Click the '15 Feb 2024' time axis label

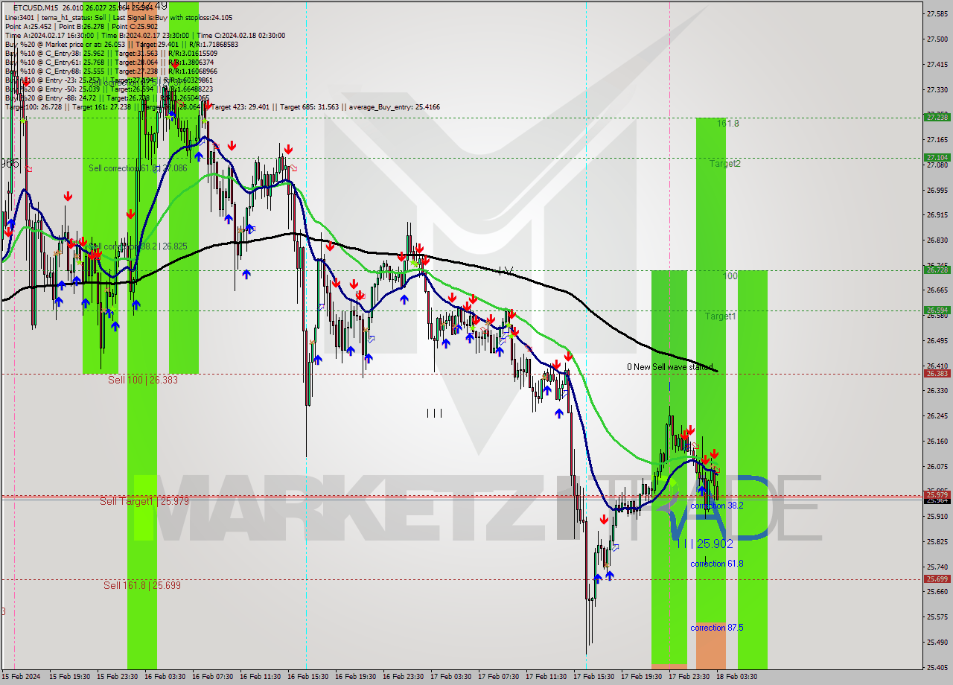(22, 677)
